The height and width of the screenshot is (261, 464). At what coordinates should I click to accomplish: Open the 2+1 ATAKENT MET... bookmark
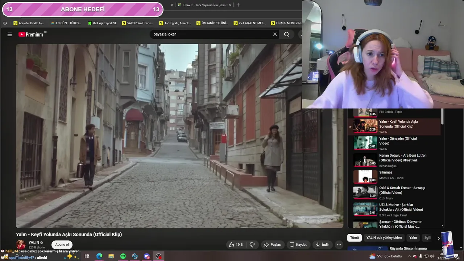(x=249, y=23)
